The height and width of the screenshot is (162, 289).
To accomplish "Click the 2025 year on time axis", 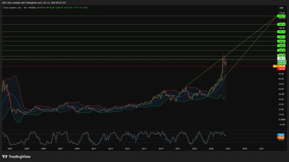I will [211, 149].
